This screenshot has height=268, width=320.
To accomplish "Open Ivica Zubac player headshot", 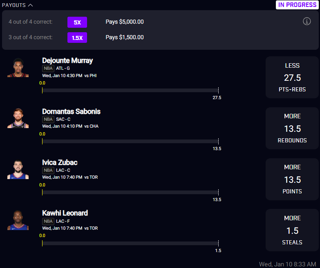I will click(x=18, y=169).
